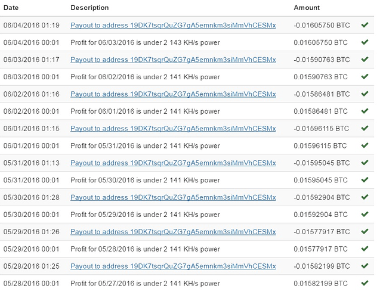This screenshot has height=298, width=380.
Task: Open the 06/04/2016 01:19 payout address link
Action: coord(173,26)
